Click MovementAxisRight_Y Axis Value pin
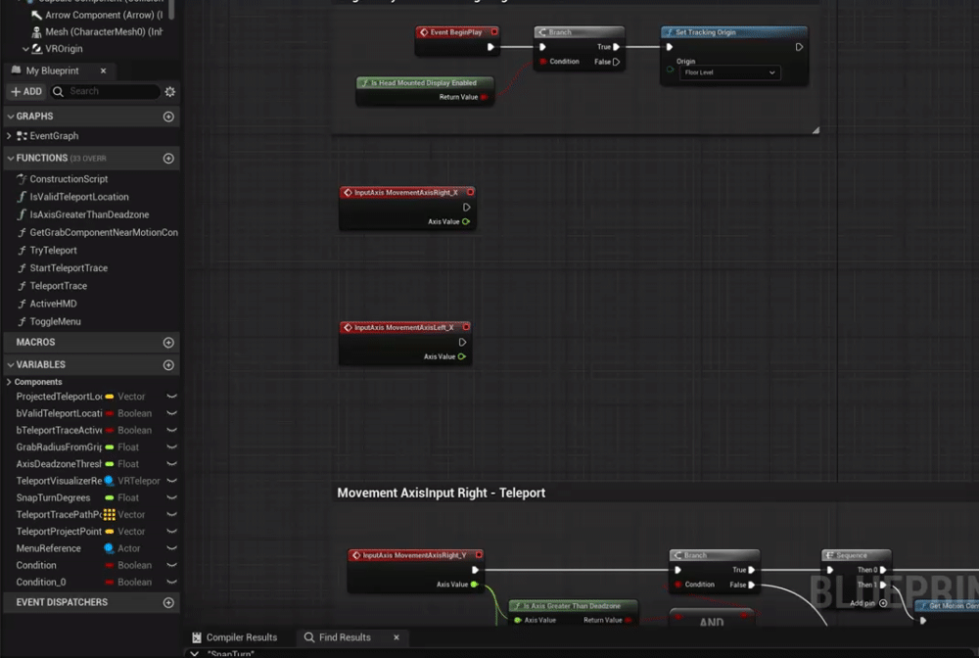The height and width of the screenshot is (658, 979). tap(475, 585)
